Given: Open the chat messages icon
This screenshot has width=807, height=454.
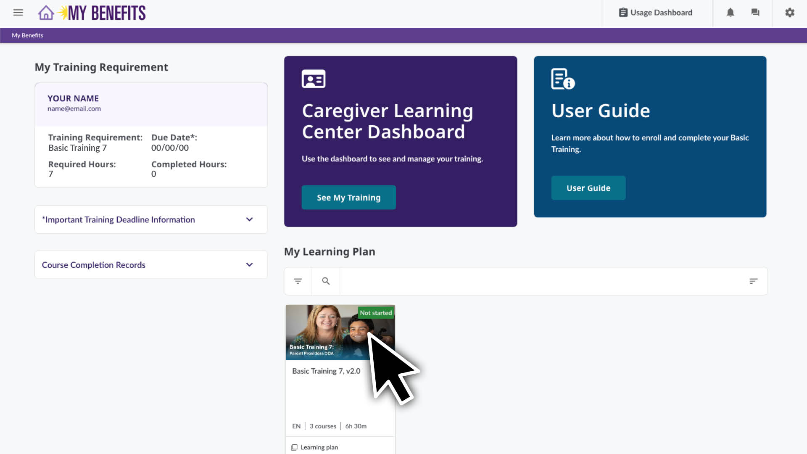Looking at the screenshot, I should pyautogui.click(x=755, y=13).
